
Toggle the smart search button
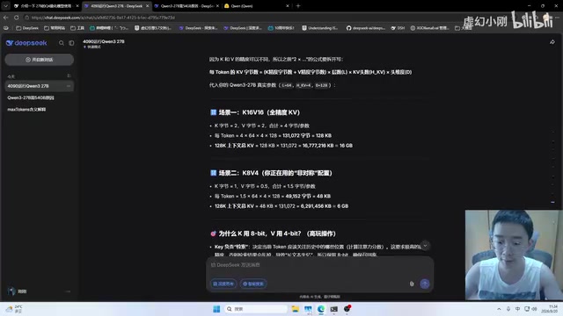(x=253, y=284)
